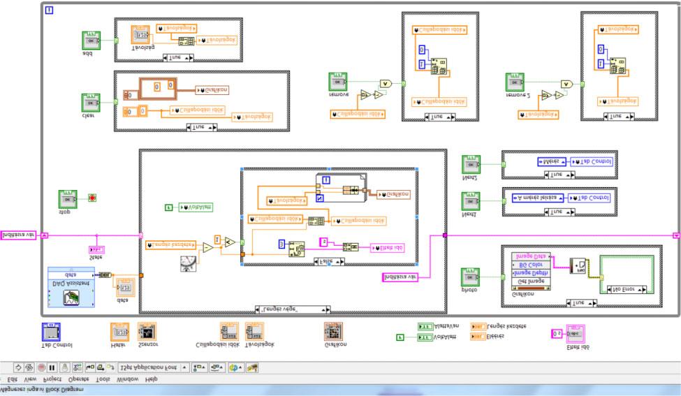Open the Align Objects dropdown

point(199,368)
